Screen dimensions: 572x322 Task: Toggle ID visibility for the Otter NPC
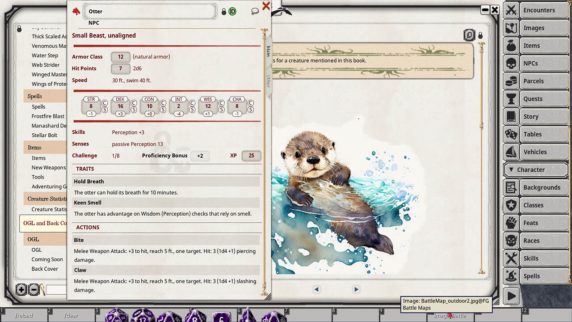coord(232,11)
